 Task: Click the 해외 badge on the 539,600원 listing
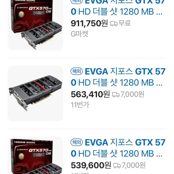[77, 142]
